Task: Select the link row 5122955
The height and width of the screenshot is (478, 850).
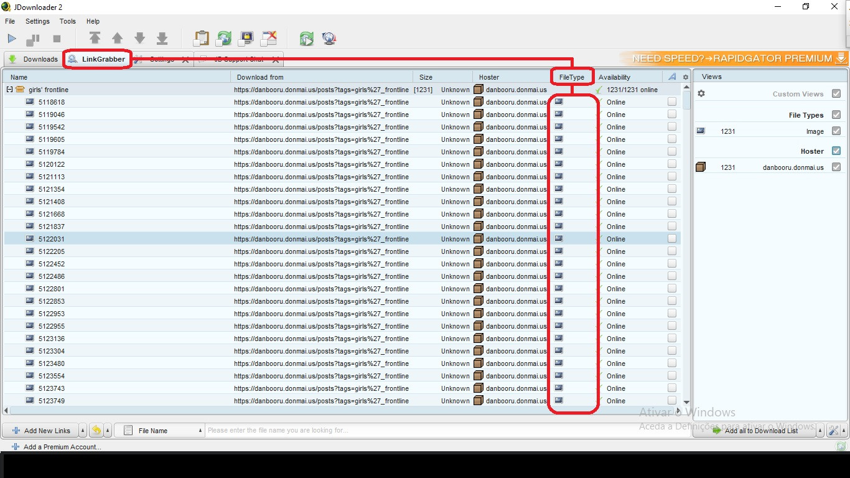Action: click(x=342, y=326)
